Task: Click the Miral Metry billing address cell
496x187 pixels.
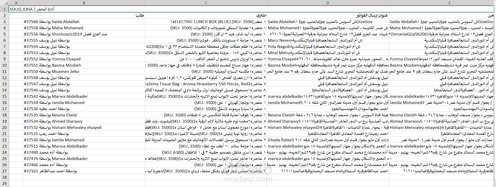Action: click(x=328, y=53)
